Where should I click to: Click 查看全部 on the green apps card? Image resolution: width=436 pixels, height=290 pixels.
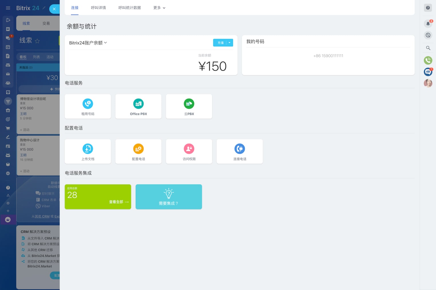point(119,202)
